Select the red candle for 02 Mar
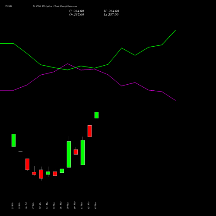 tap(41, 174)
